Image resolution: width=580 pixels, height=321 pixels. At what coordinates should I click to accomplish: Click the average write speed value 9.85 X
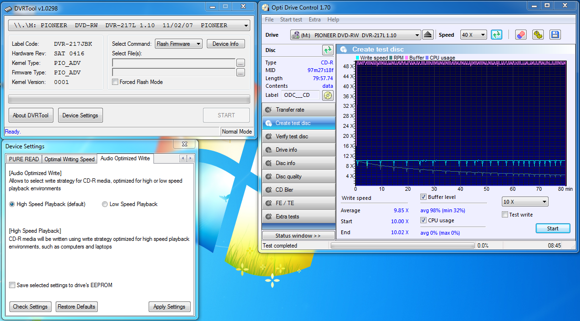pyautogui.click(x=401, y=210)
